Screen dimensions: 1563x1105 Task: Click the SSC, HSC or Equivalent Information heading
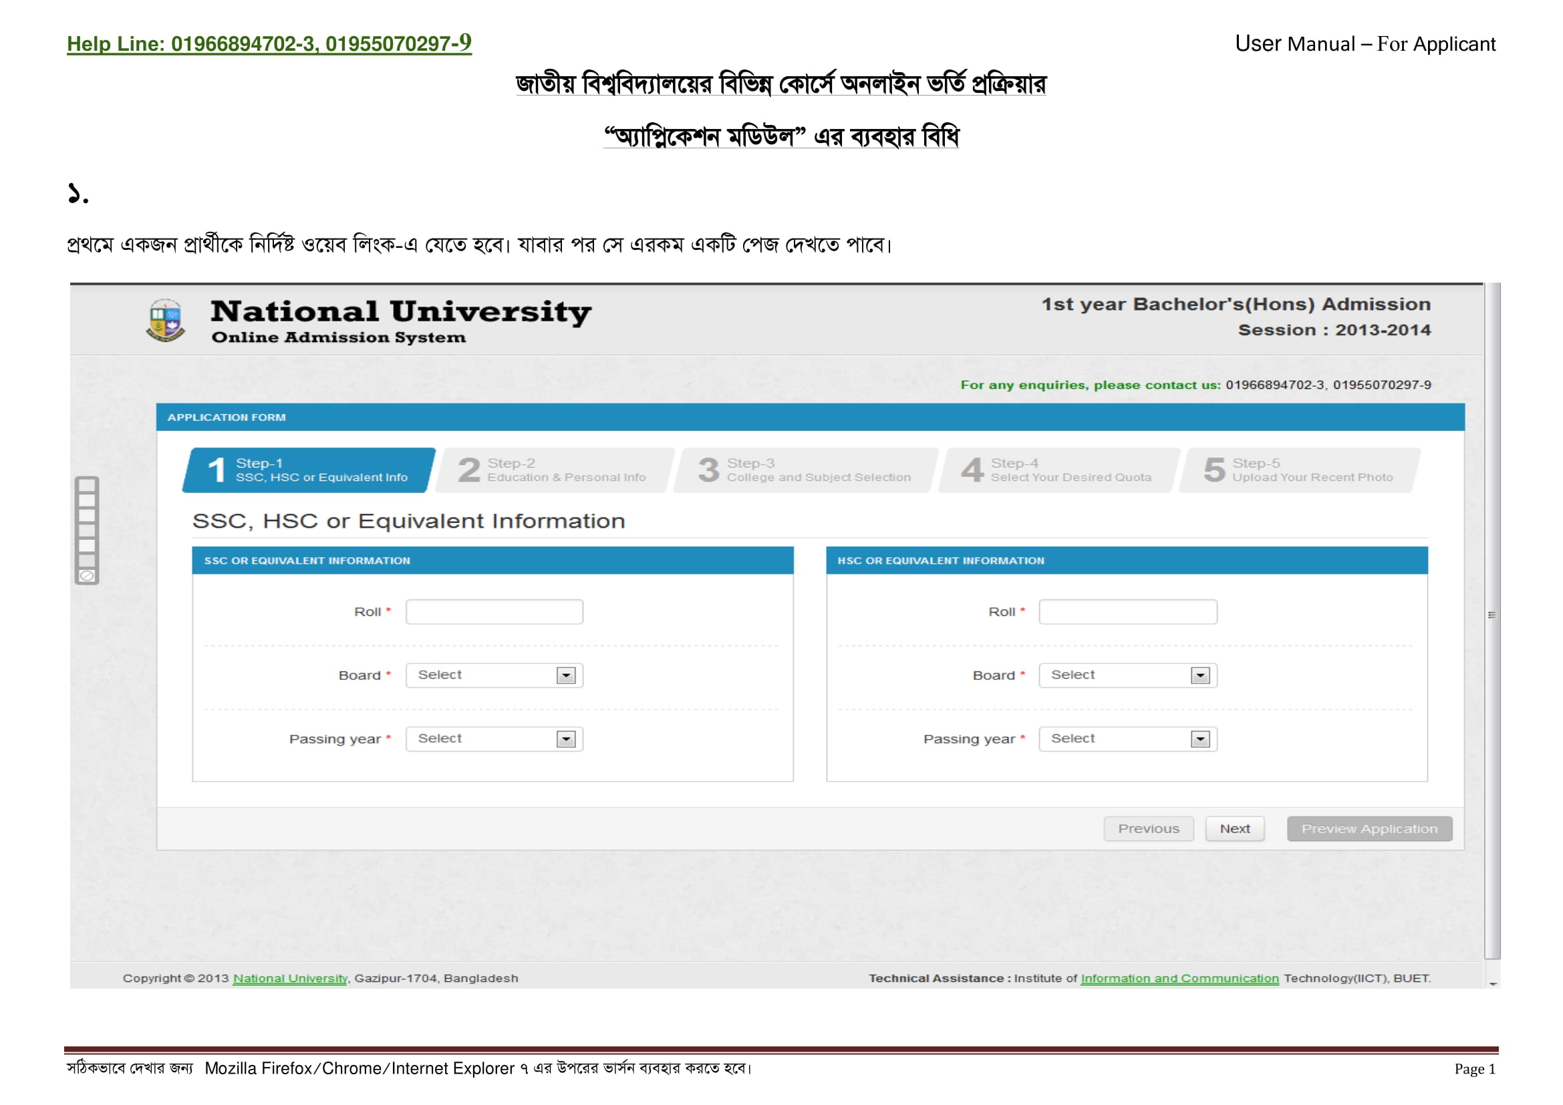point(408,521)
